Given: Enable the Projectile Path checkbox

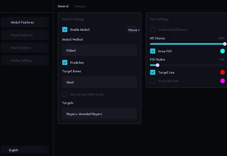Looking at the screenshot, I should point(153,81).
